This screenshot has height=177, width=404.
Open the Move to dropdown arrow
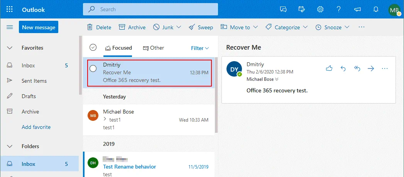pyautogui.click(x=255, y=27)
